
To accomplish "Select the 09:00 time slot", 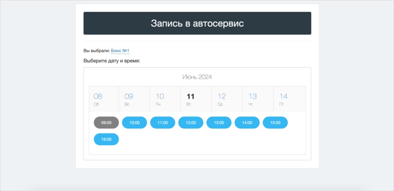I will [x=106, y=123].
